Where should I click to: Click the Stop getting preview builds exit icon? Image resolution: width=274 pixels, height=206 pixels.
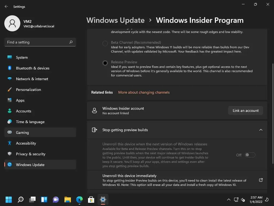tap(94, 130)
